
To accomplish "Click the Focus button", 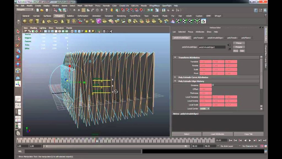I will pyautogui.click(x=239, y=43).
